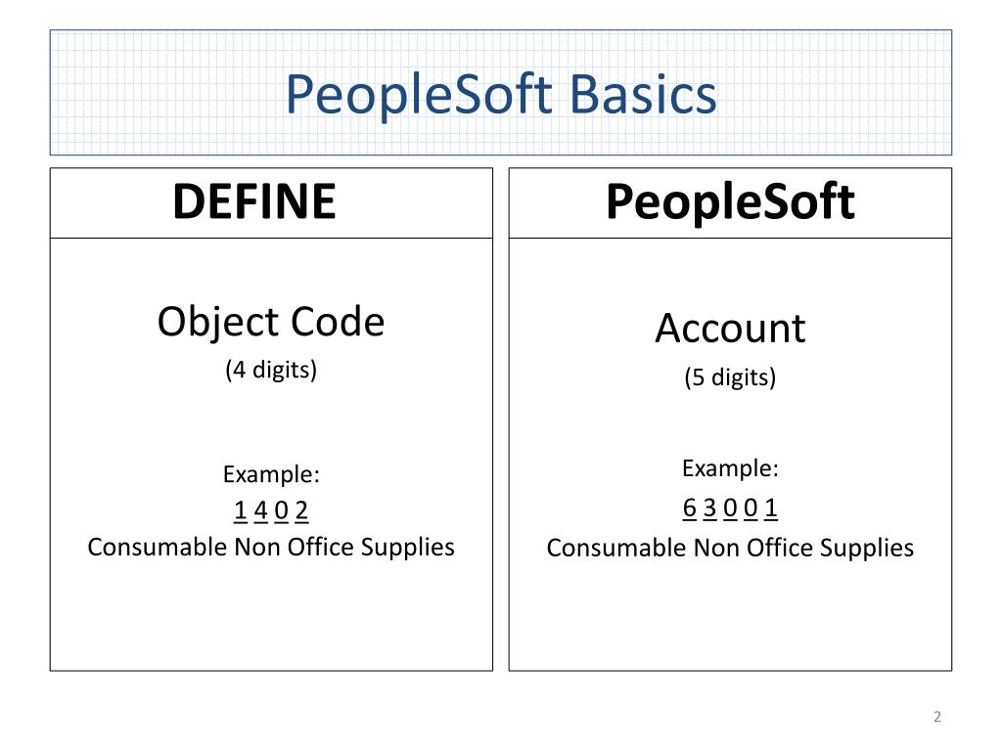Screen dimensions: 1002x751
Task: Select Consumable Non Office Supplies in PeopleSoft box
Action: coord(730,548)
